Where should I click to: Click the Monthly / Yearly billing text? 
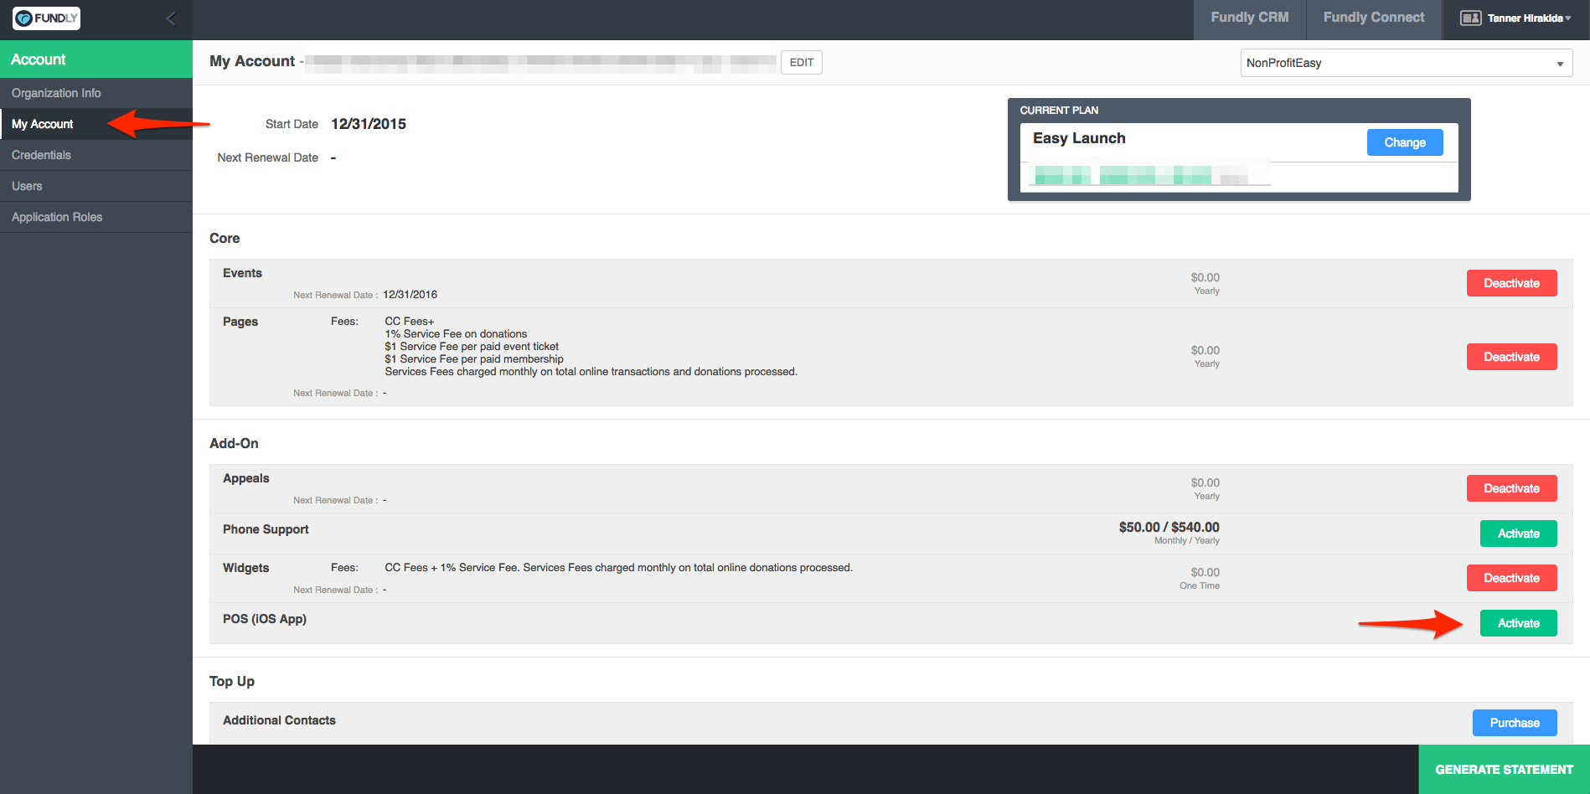coord(1186,540)
